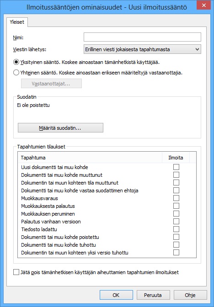Toggle Jätä pois tämänhetkisen käyttäjän ilmoitukset checkbox
Screen dimensions: 214x307
[16, 272]
